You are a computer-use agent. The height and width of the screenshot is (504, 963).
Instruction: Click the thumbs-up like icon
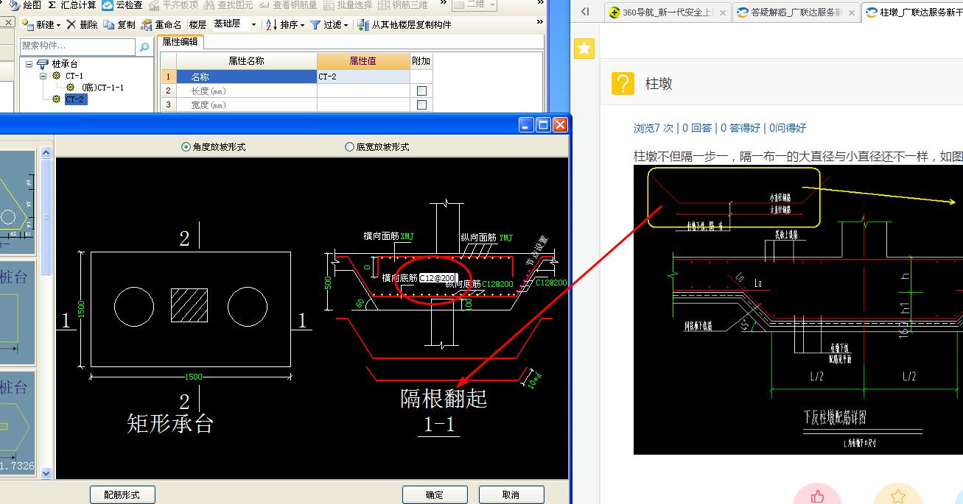point(816,496)
